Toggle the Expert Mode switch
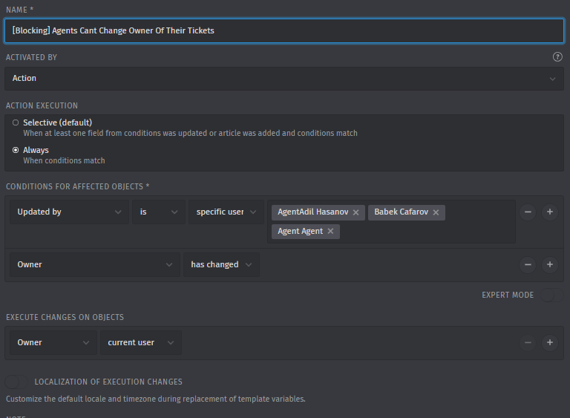Screen dimensions: 570x418 pyautogui.click(x=552, y=295)
